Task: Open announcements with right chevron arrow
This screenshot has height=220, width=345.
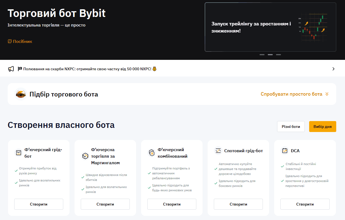Action: (x=333, y=69)
